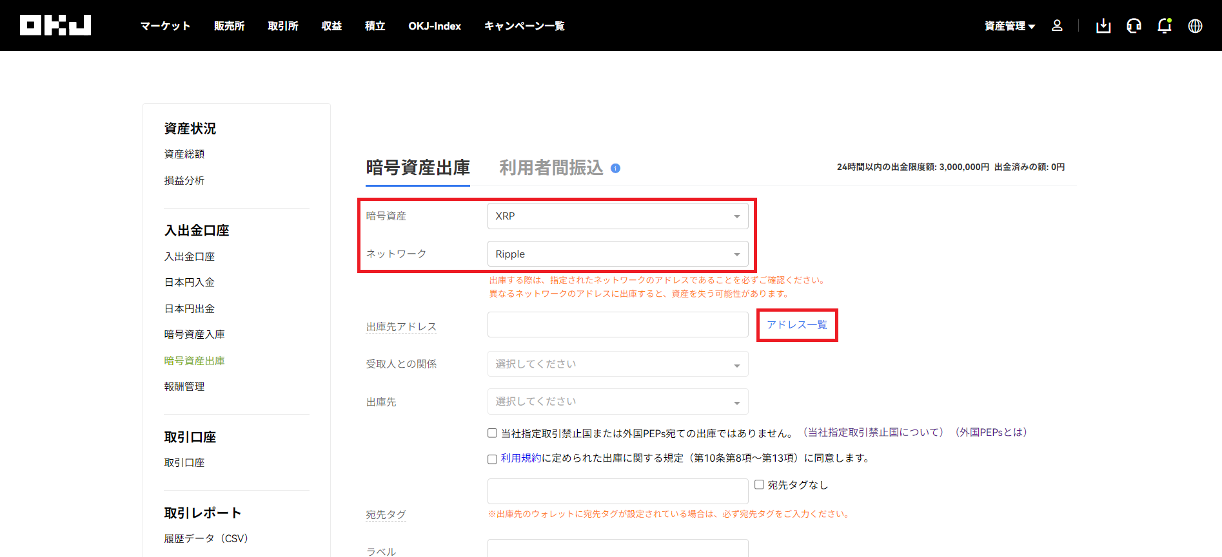
Task: Open 入出金口座 sidebar link
Action: [190, 256]
